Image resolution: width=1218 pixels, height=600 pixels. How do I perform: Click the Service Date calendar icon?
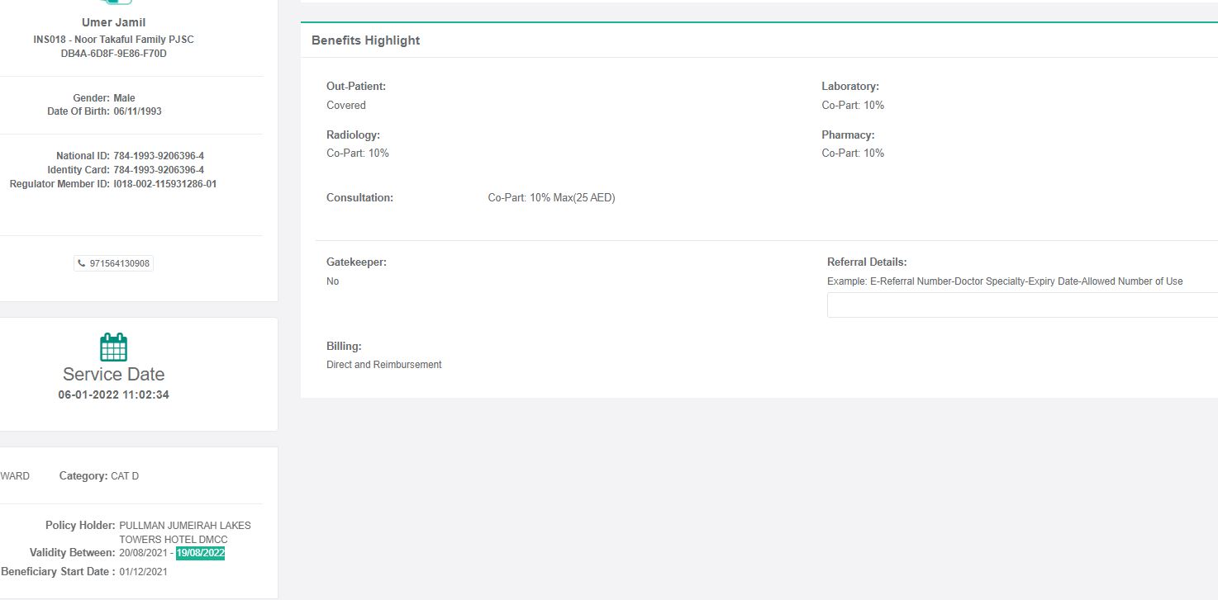(113, 347)
